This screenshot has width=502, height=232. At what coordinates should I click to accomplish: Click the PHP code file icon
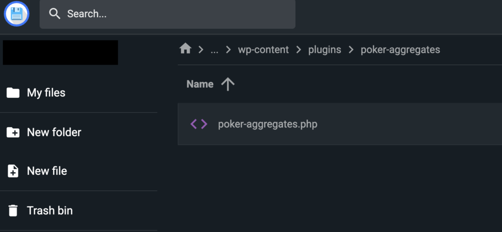click(x=199, y=124)
